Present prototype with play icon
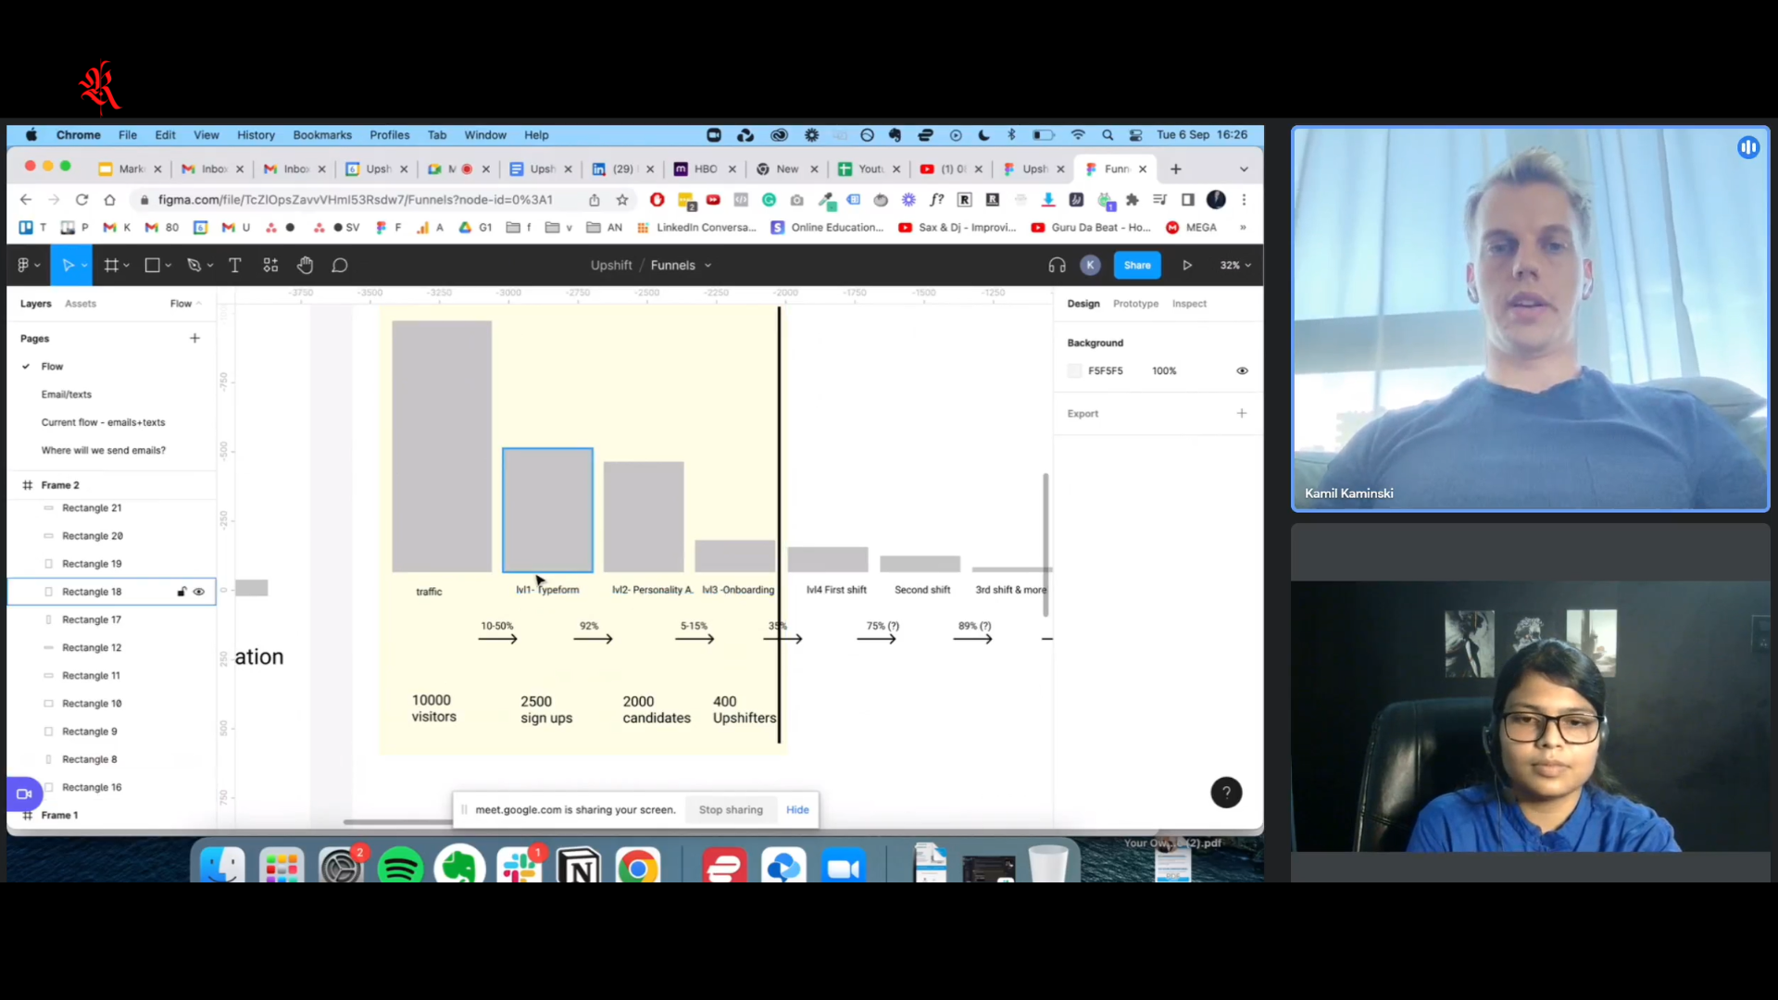 coord(1187,266)
